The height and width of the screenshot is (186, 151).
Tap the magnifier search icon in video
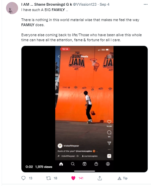pos(73,164)
